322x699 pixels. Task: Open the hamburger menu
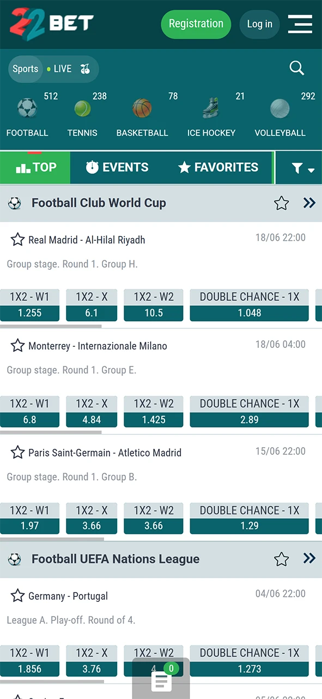[x=300, y=24]
